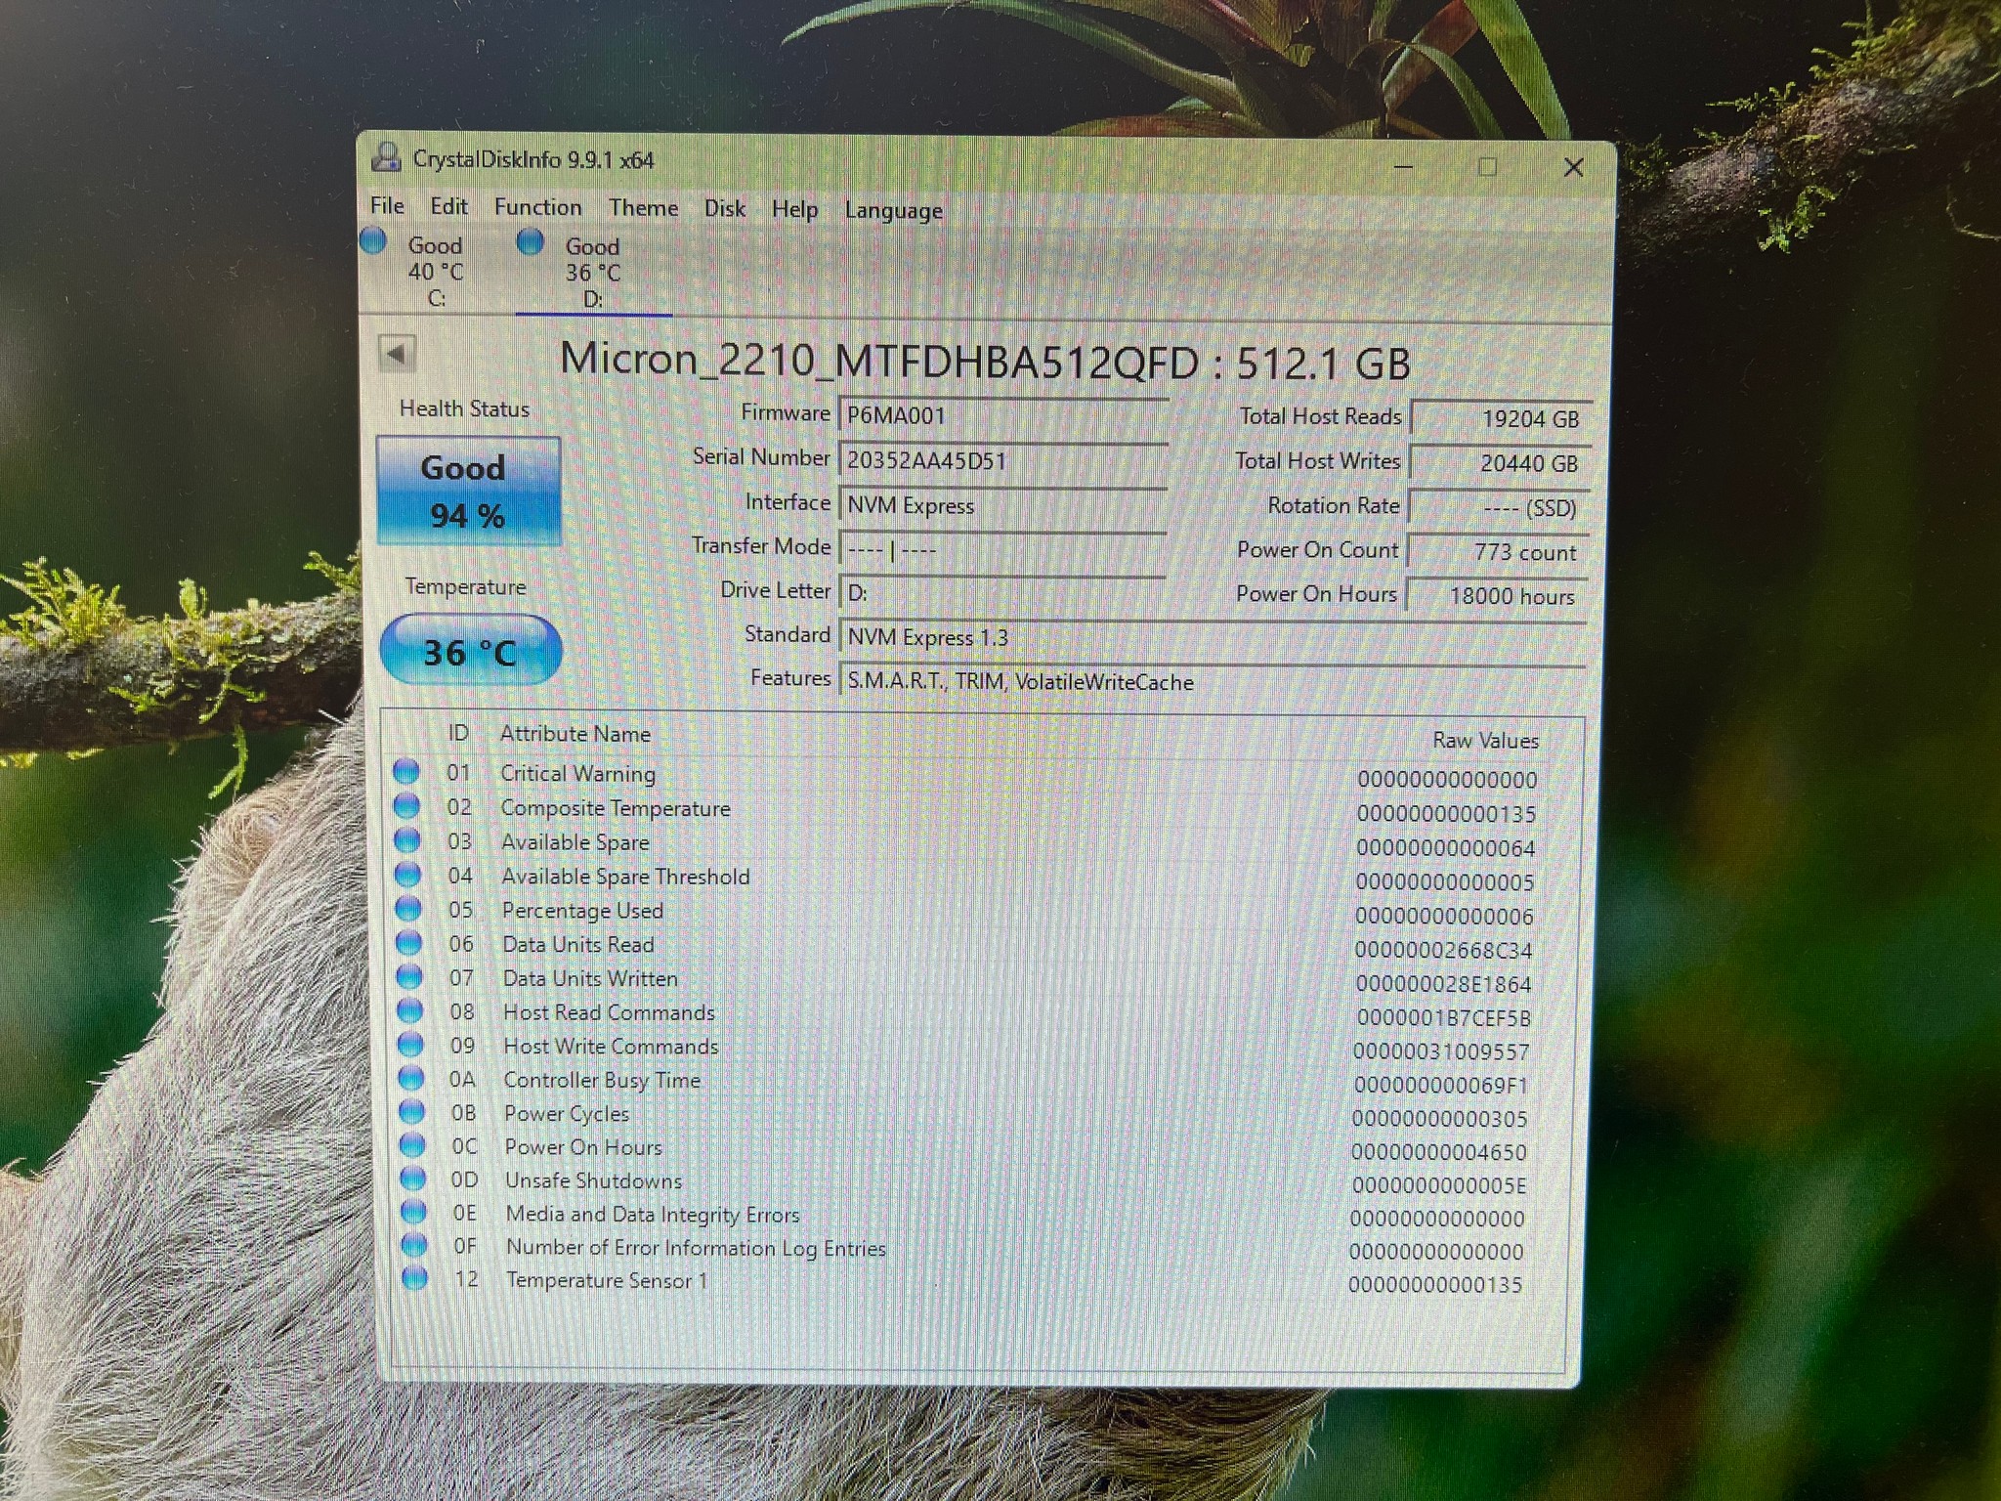Click status dot for Data Units Written row

409,977
